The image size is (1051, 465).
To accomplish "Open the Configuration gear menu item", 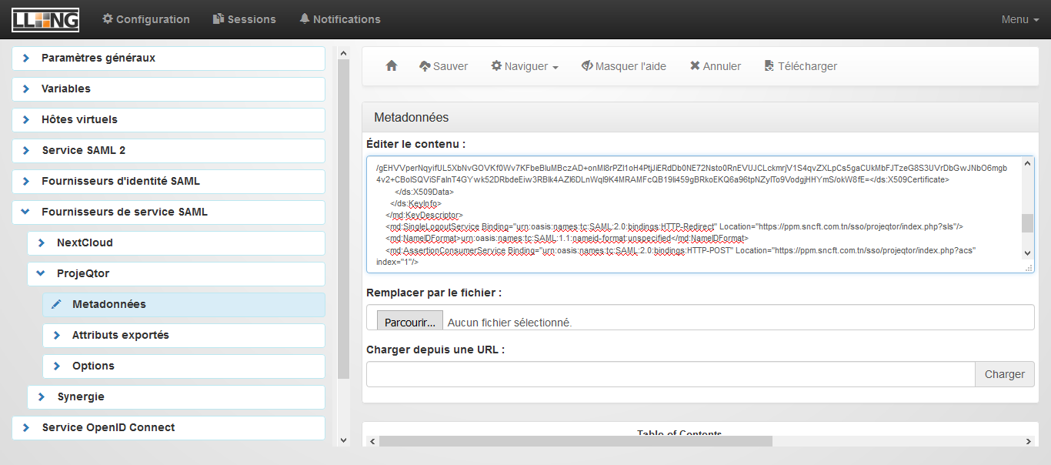I will click(x=145, y=19).
